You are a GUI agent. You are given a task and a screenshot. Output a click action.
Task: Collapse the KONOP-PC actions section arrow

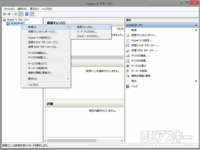tap(196, 25)
